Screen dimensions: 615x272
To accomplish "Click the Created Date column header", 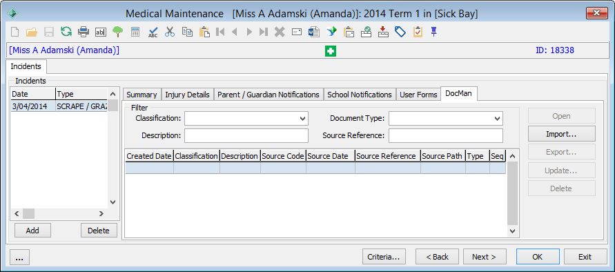I will tap(149, 156).
